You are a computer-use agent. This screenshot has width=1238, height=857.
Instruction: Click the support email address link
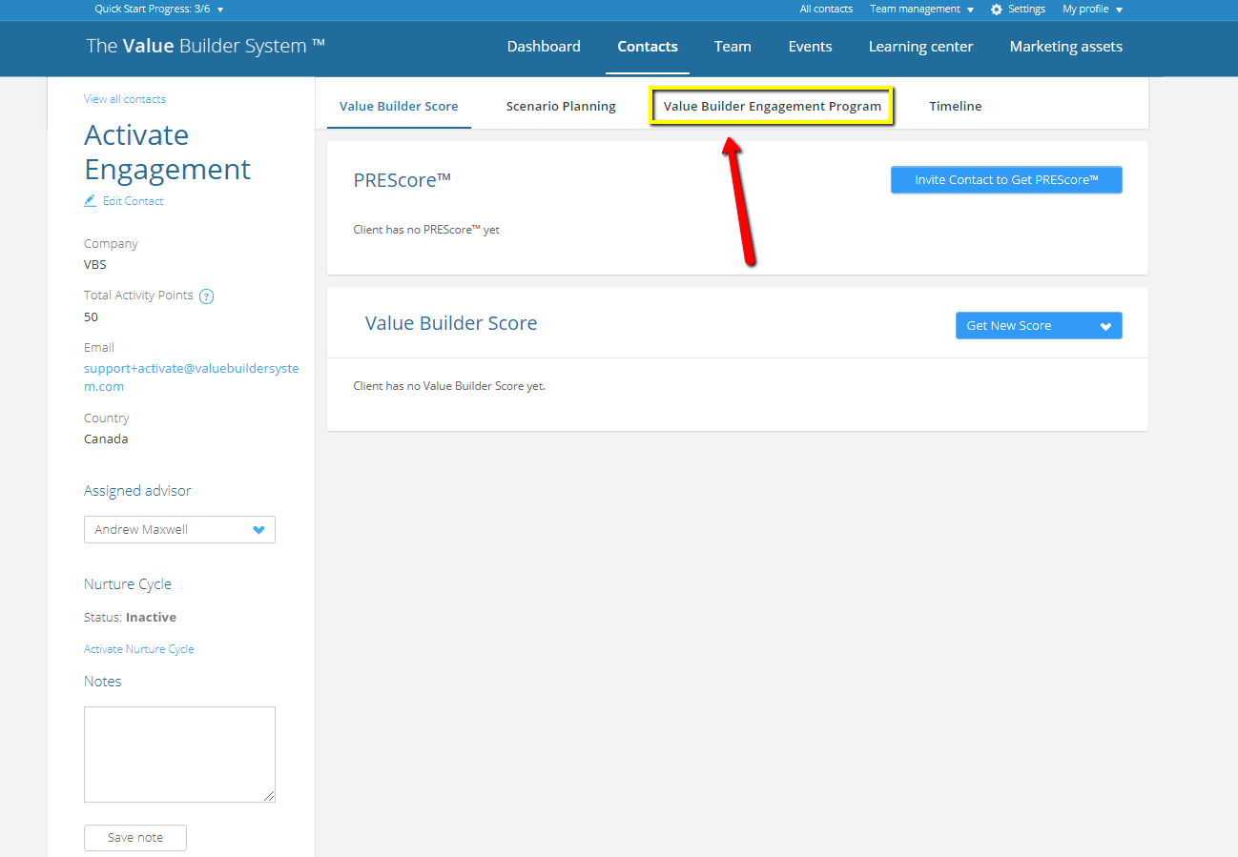coord(191,377)
